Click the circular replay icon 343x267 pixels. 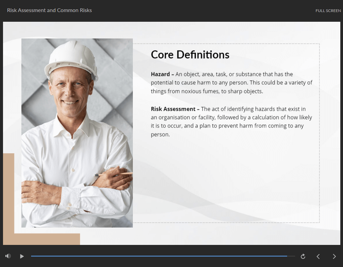point(303,256)
